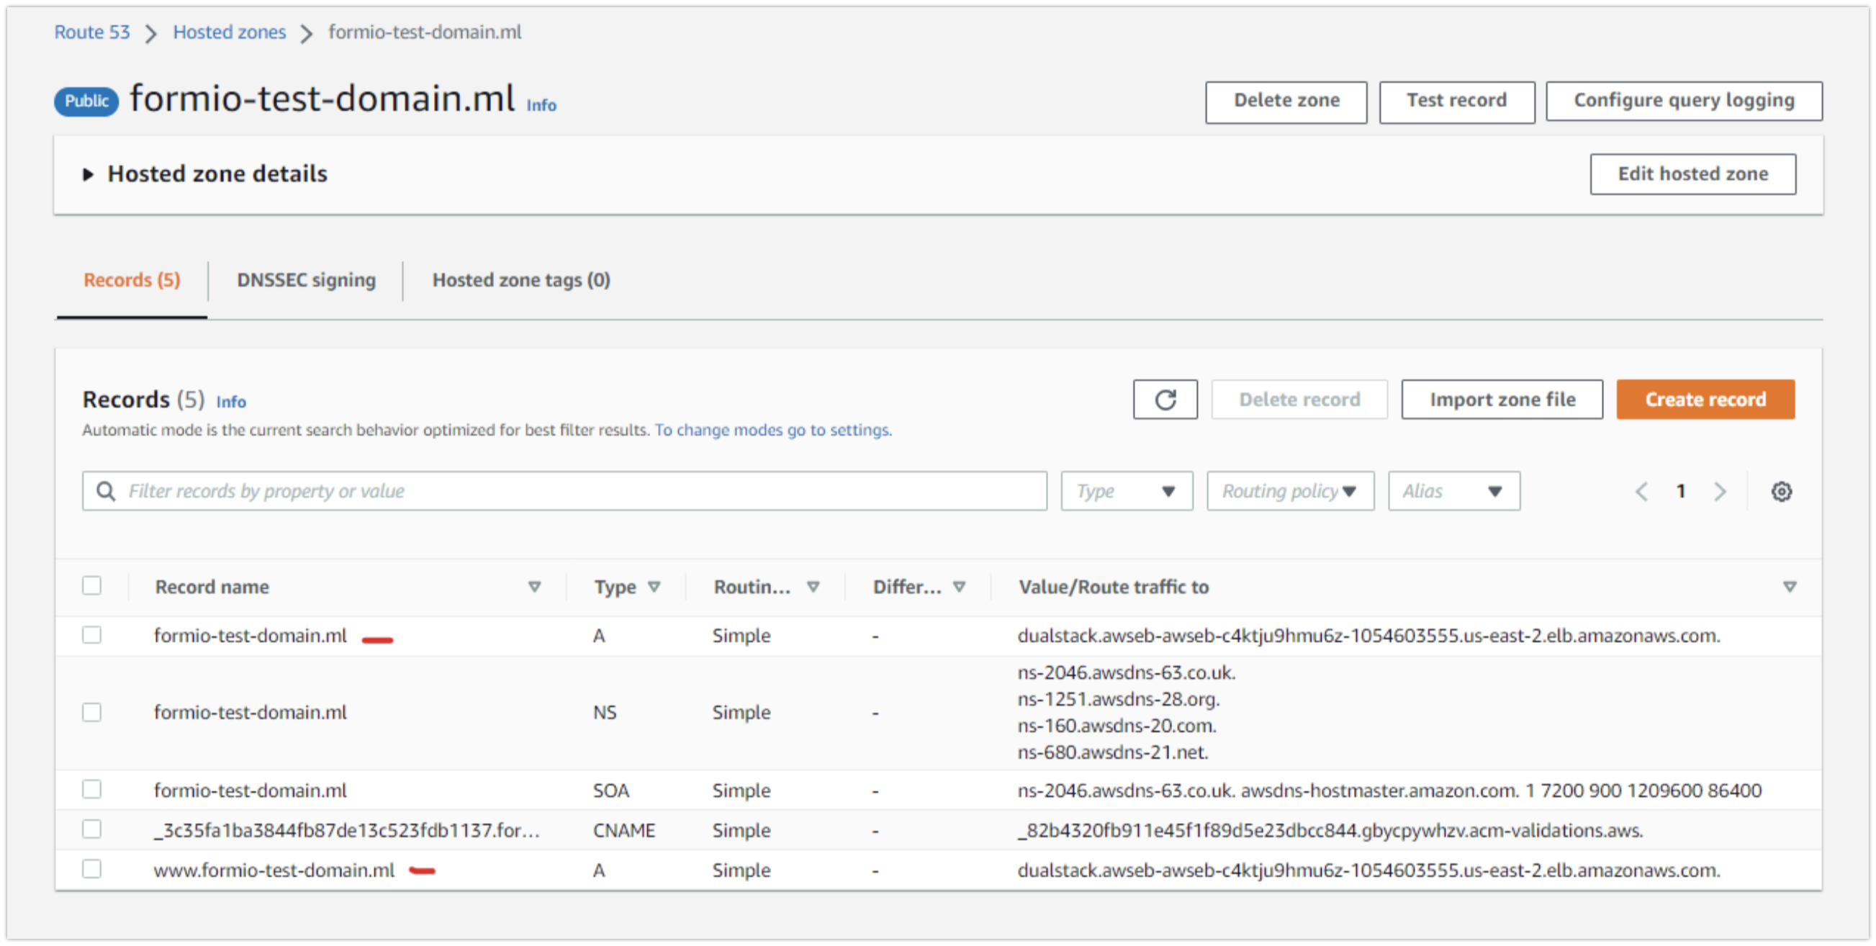This screenshot has width=1876, height=946.
Task: Click formio-test-domain.ml breadcrumb text
Action: click(x=425, y=32)
